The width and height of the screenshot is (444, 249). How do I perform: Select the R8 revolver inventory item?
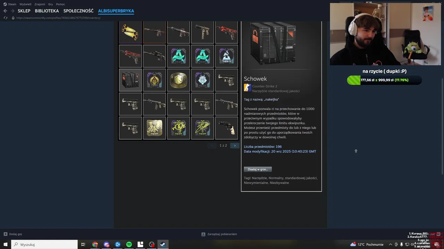point(227,128)
